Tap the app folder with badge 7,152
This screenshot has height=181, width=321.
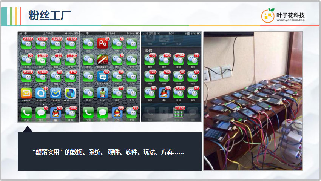tap(179, 112)
